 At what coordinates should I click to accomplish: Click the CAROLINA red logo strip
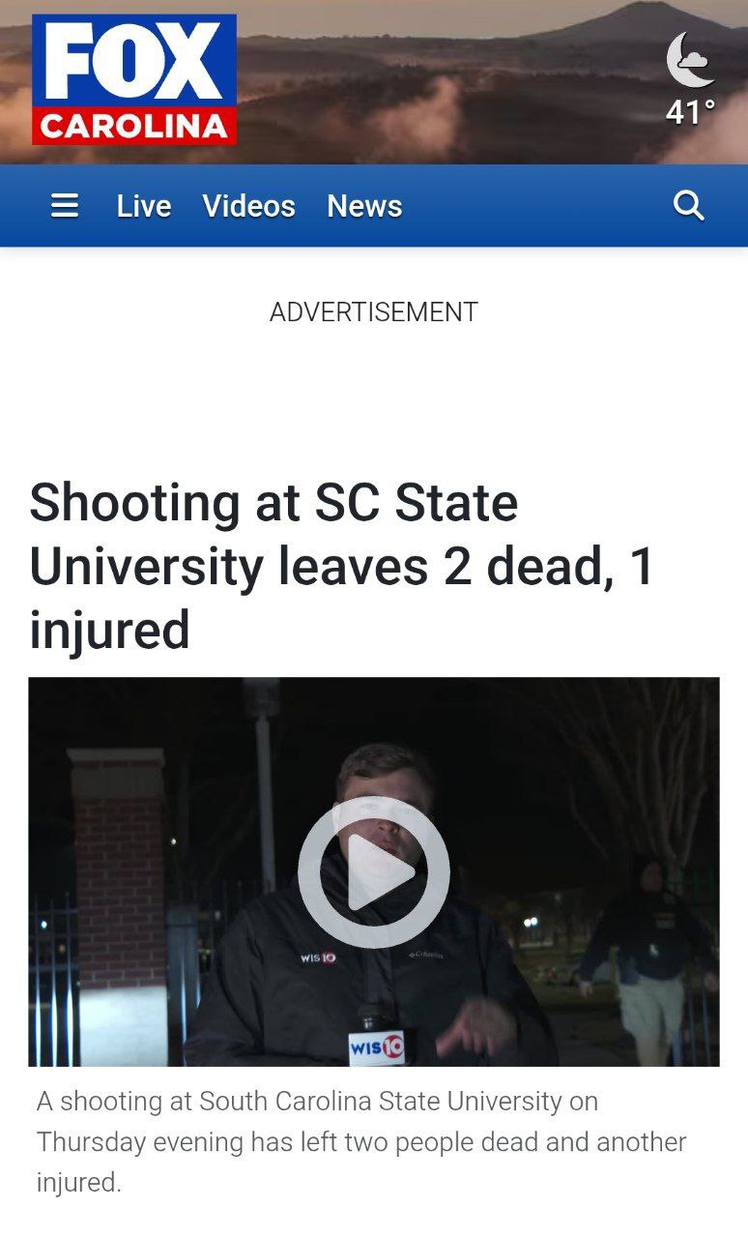click(x=134, y=127)
